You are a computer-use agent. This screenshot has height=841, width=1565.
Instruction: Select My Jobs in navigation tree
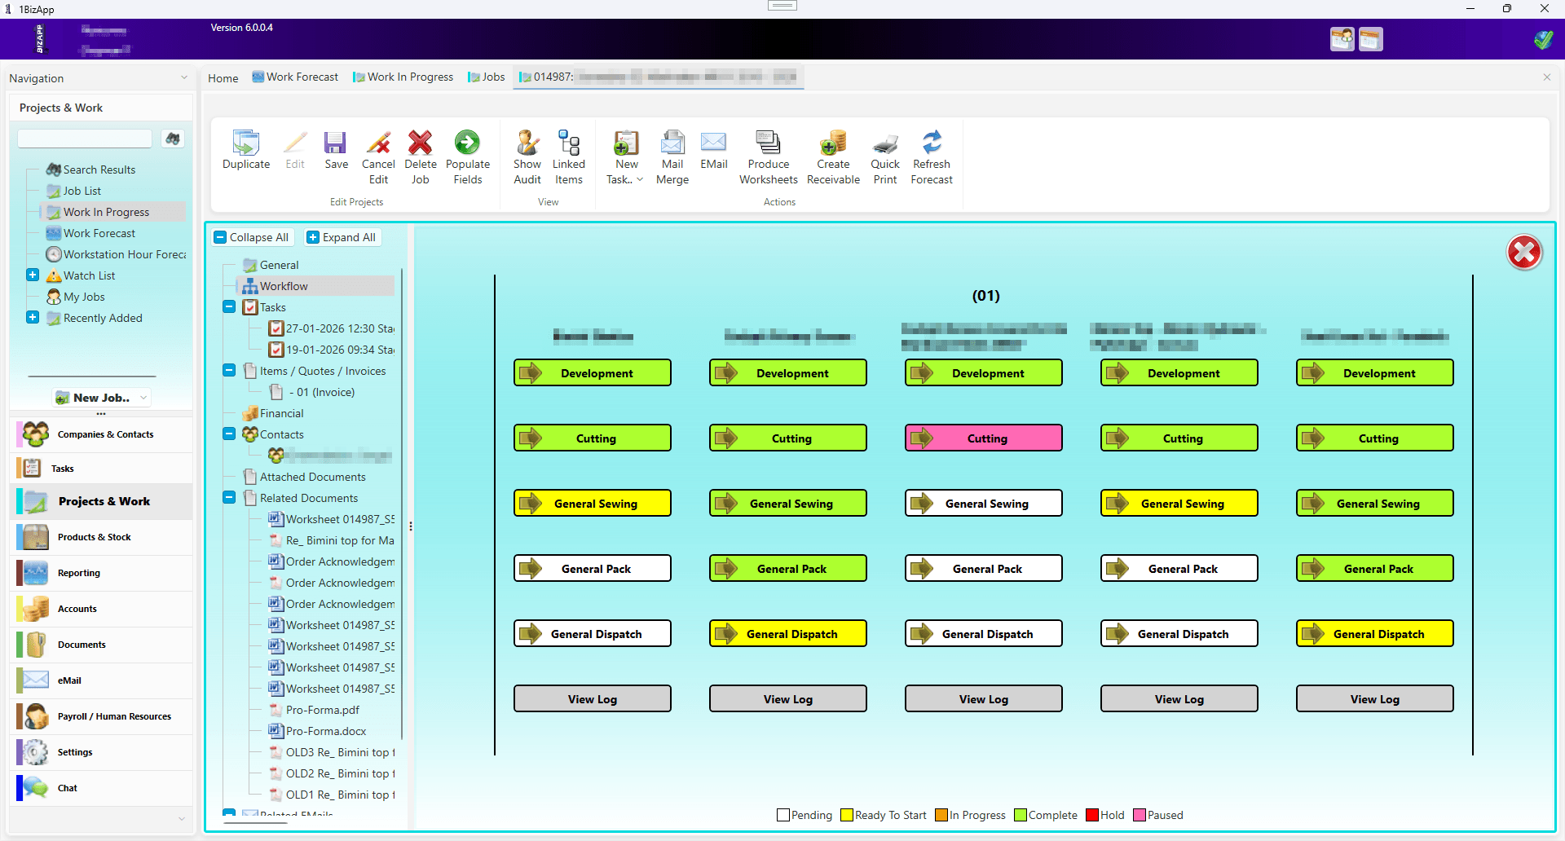[x=84, y=297]
